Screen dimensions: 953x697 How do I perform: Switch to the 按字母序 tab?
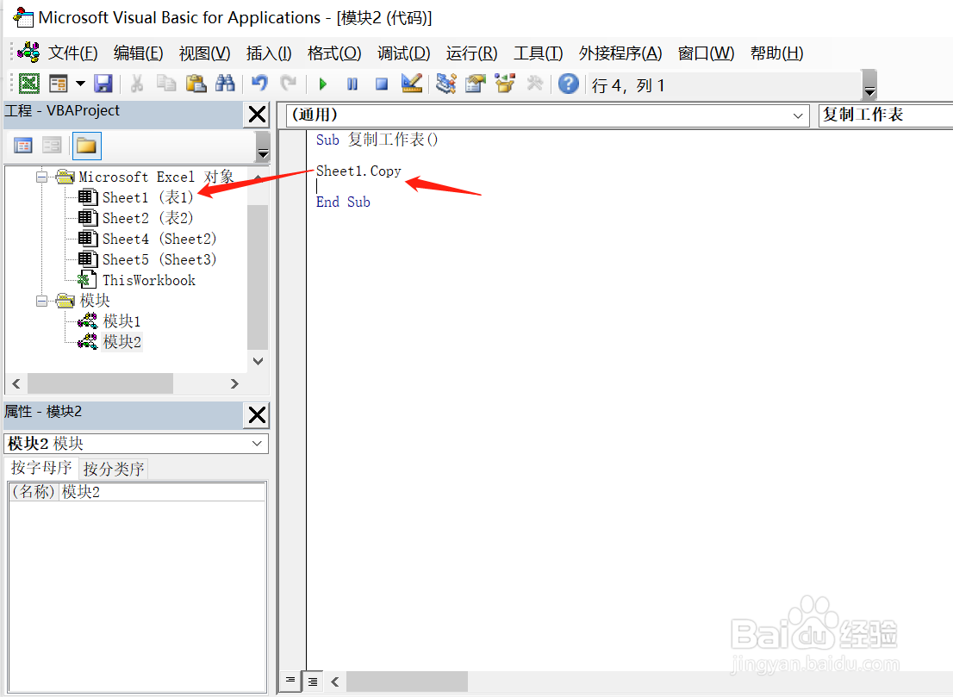[x=41, y=468]
